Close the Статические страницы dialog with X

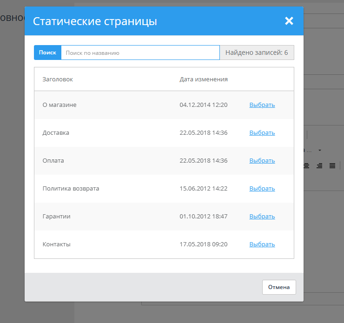(289, 21)
